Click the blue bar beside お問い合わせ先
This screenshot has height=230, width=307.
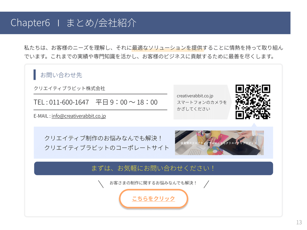35,75
